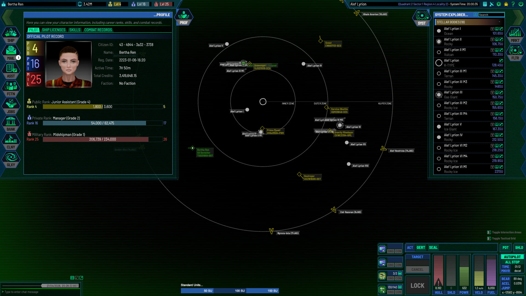Toggle the AUTOPILOT button

[512, 257]
